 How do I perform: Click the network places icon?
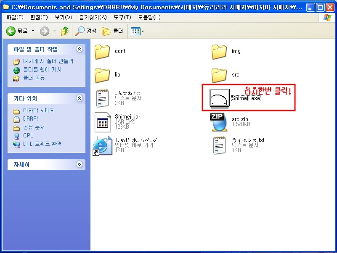[16, 145]
